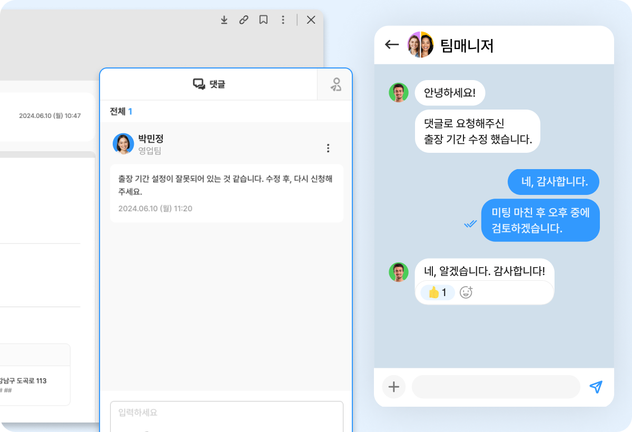Bookmark the document with bookmark icon

tap(263, 20)
